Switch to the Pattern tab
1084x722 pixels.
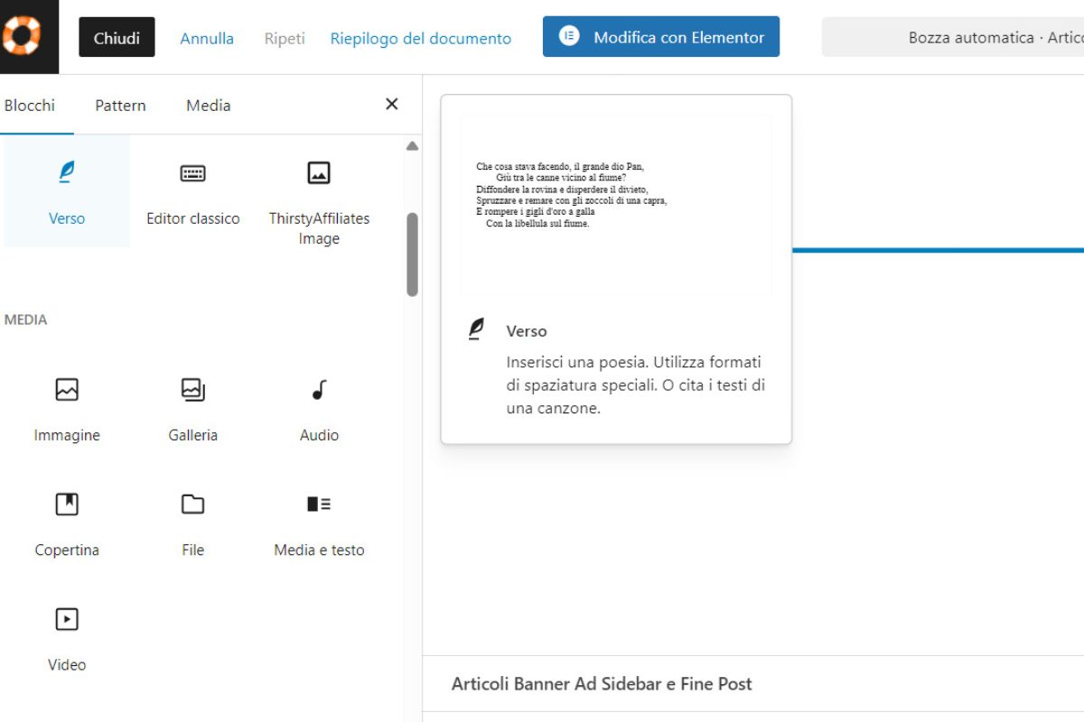point(119,105)
